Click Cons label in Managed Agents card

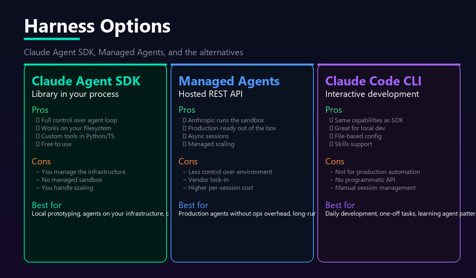pyautogui.click(x=188, y=162)
